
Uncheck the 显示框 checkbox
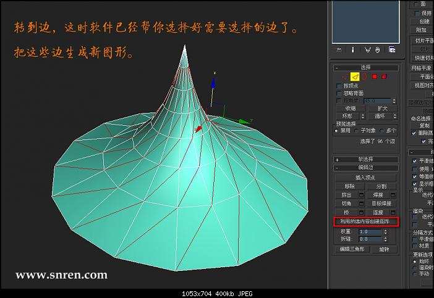414,184
